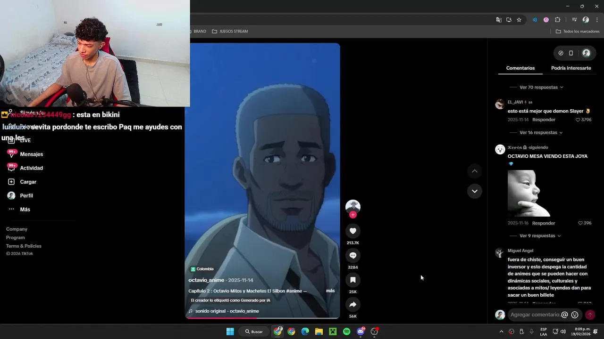
Task: Seek on the red video progress bar
Action: [x=262, y=318]
